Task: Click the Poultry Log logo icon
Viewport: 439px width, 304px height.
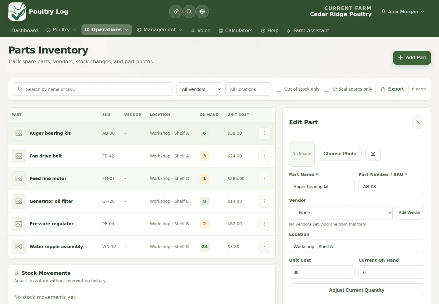Action: 17,12
